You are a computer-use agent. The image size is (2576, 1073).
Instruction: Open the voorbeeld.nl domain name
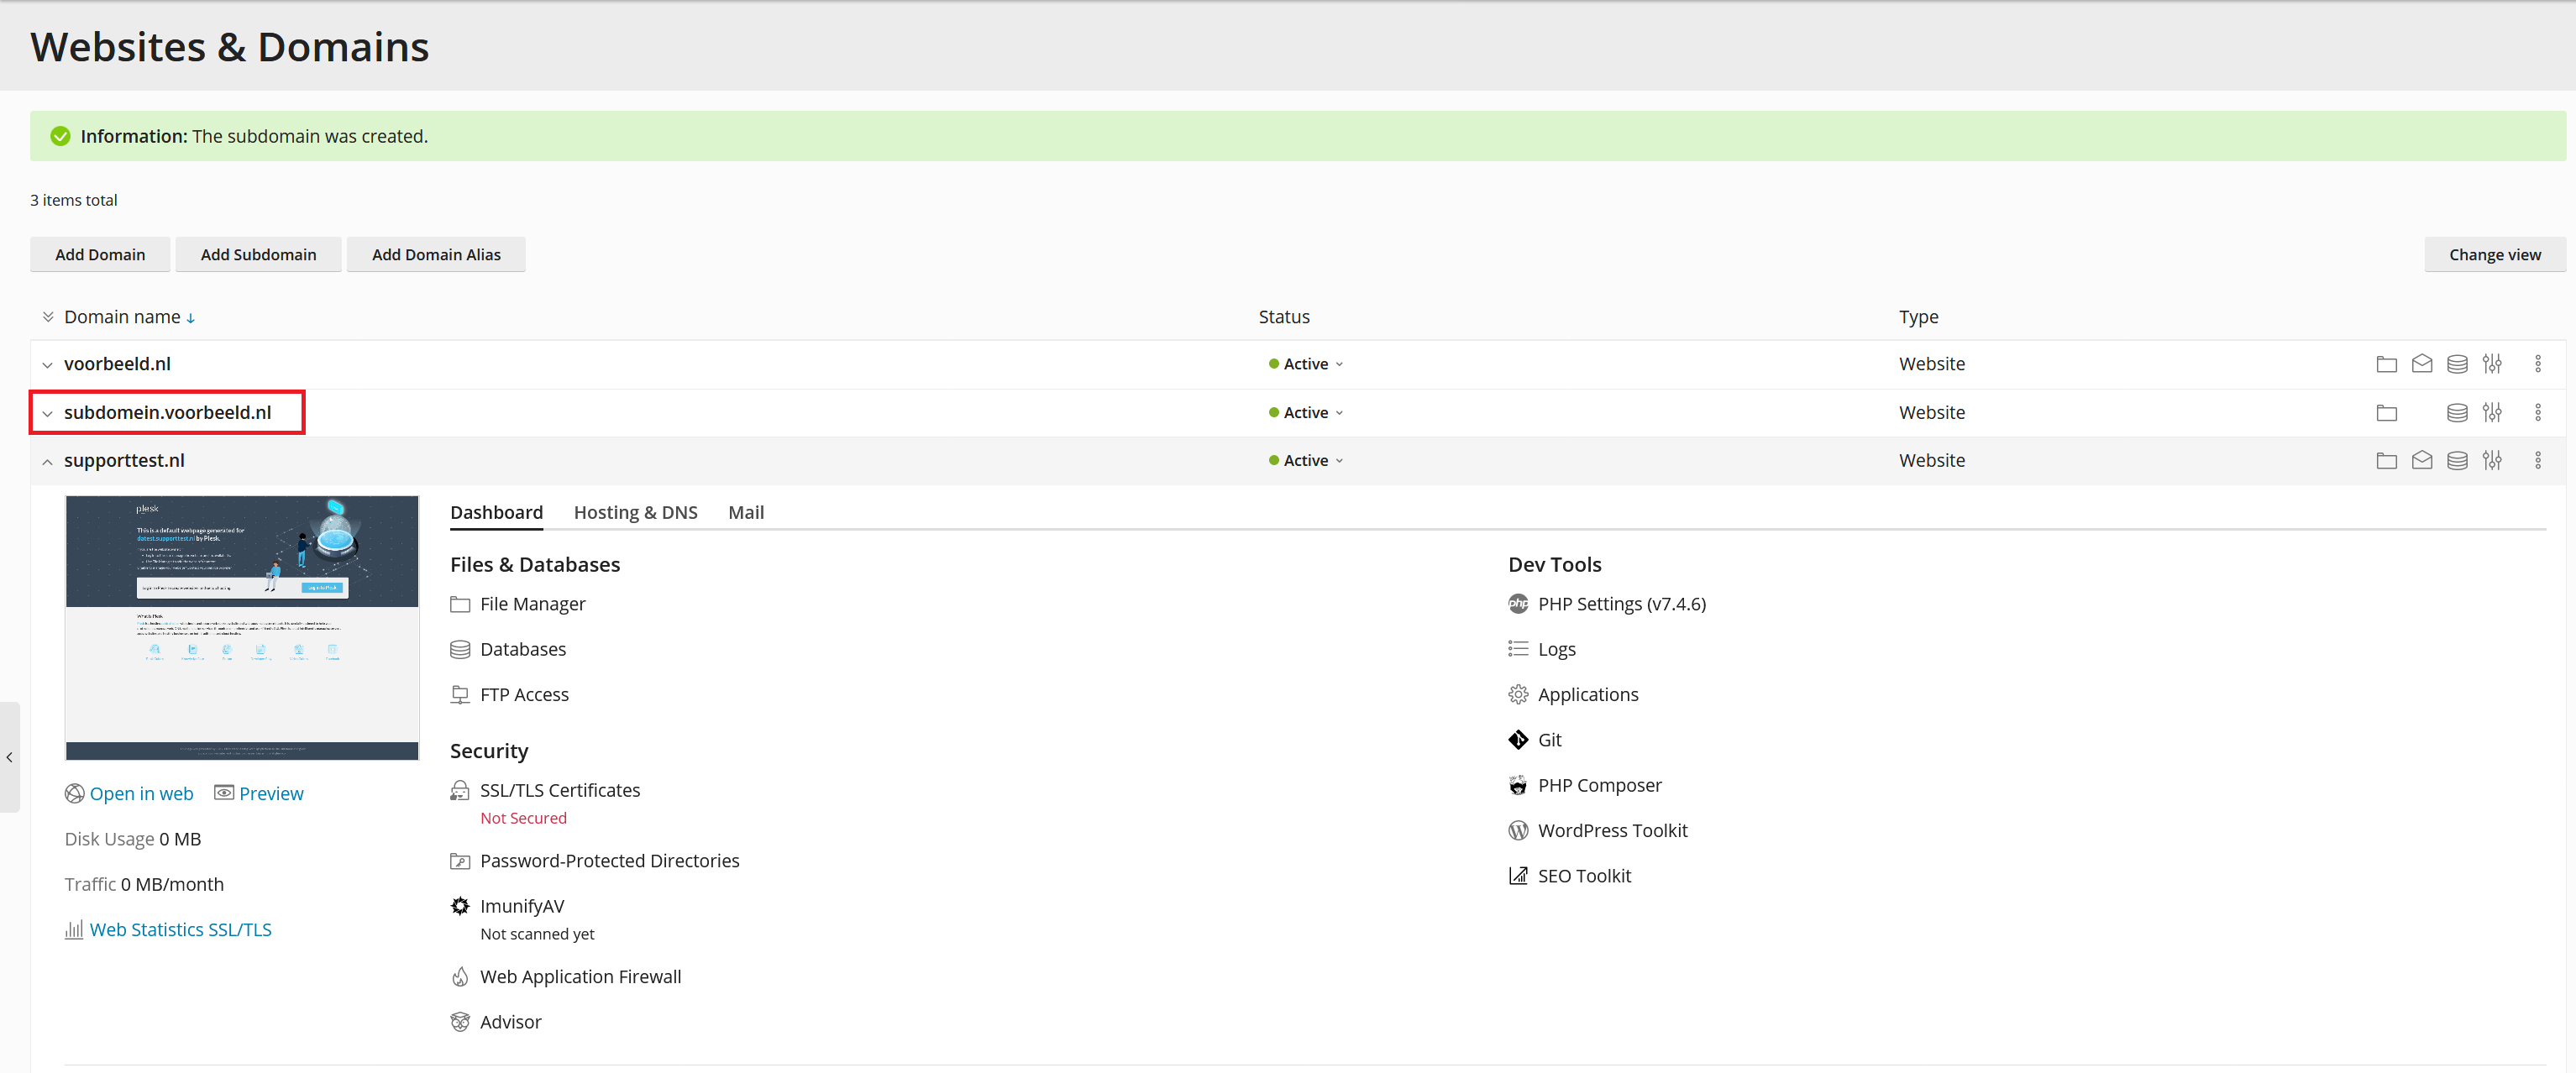pyautogui.click(x=117, y=364)
